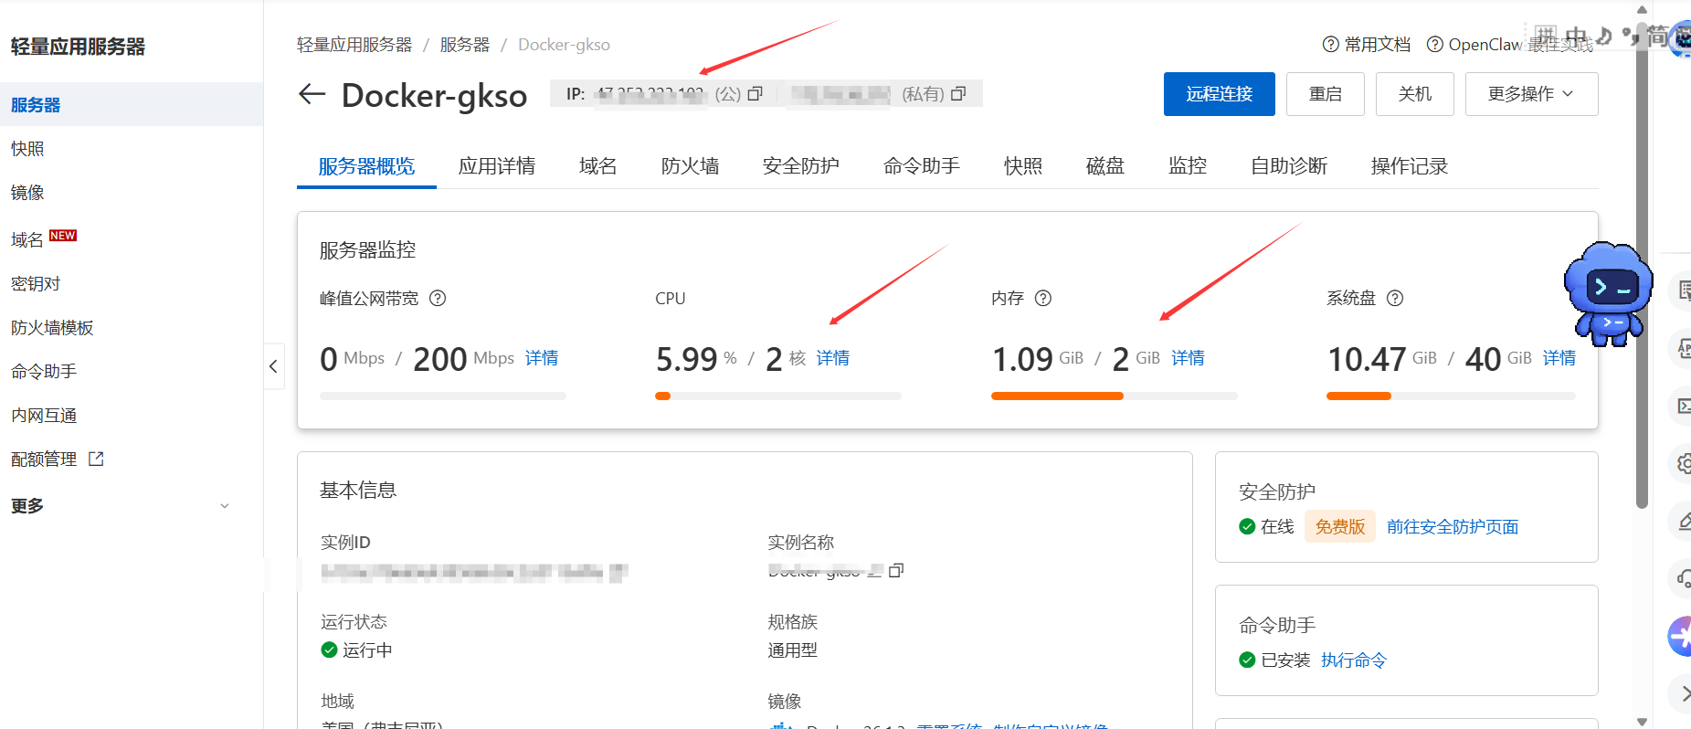Go back using the arrow beside Docker-gkso
This screenshot has height=729, width=1691.
(312, 94)
